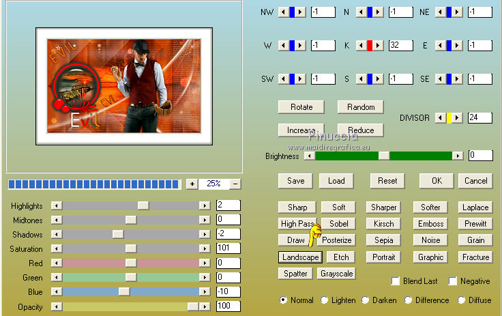Viewport: 502px width, 316px height.
Task: Decrease SW value with left arrow
Action: (283, 79)
